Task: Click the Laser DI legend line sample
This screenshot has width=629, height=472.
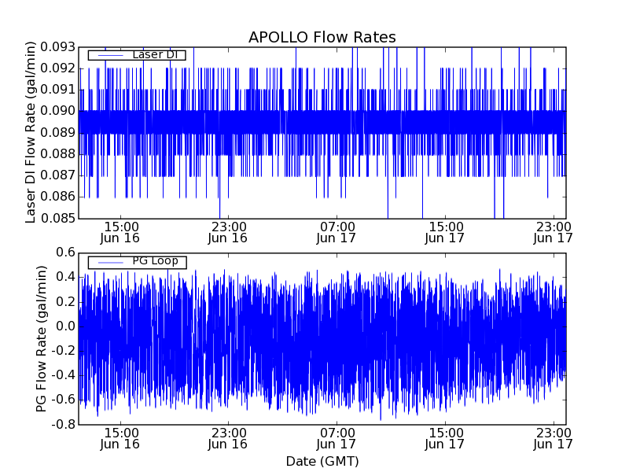Action: coord(111,55)
